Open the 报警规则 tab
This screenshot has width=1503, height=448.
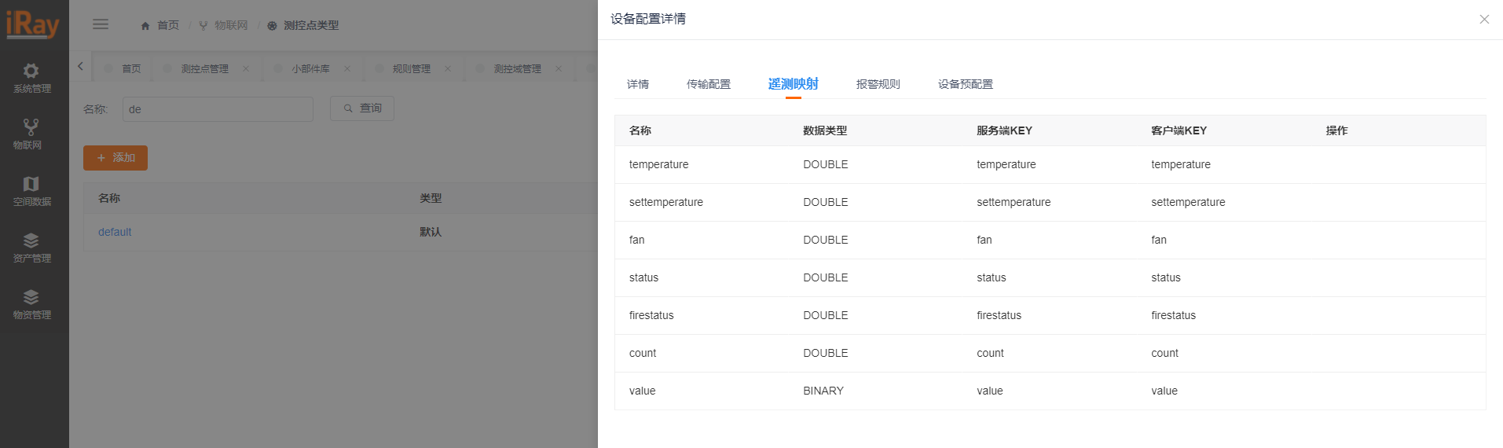(878, 84)
